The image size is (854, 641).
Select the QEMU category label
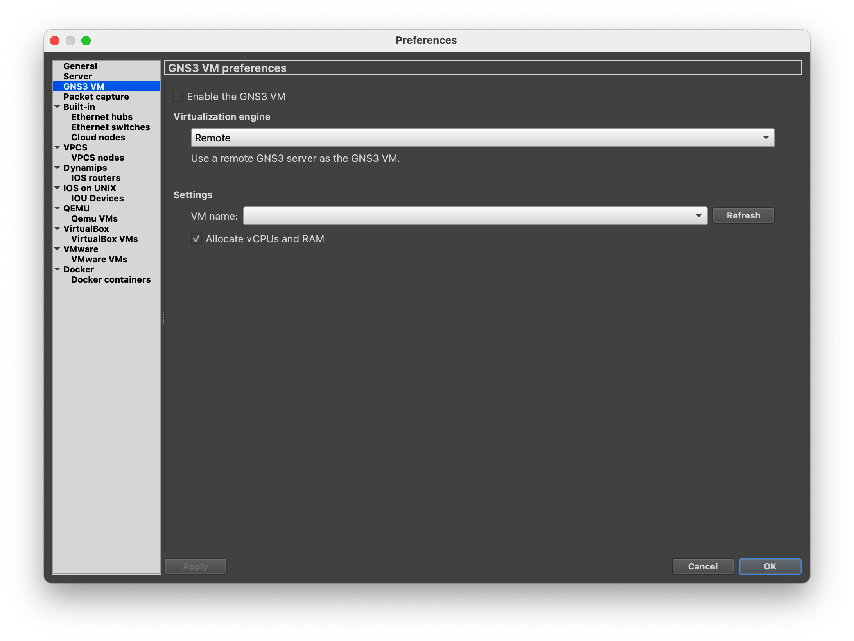click(77, 208)
